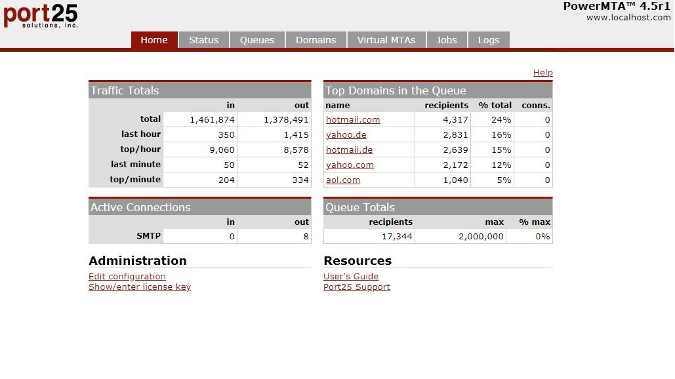The height and width of the screenshot is (379, 675).
Task: Select the 16% total cell
Action: pos(493,134)
